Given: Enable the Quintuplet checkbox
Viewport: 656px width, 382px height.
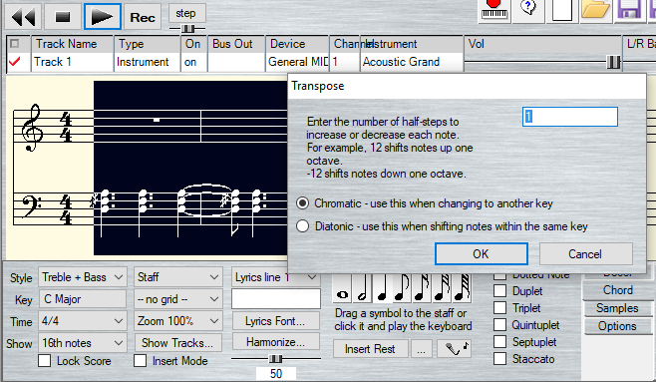Looking at the screenshot, I should pyautogui.click(x=499, y=325).
